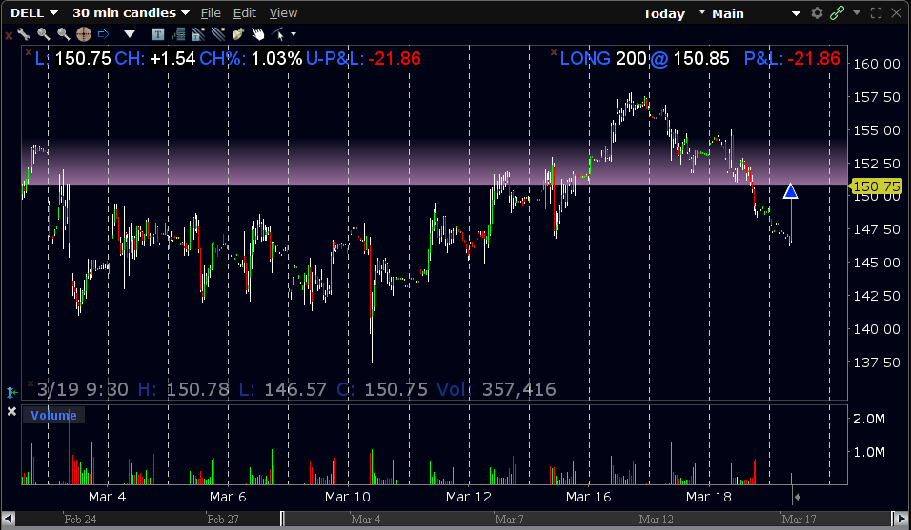Close the Volume sub-panel
Image resolution: width=911 pixels, height=530 pixels.
click(x=11, y=412)
